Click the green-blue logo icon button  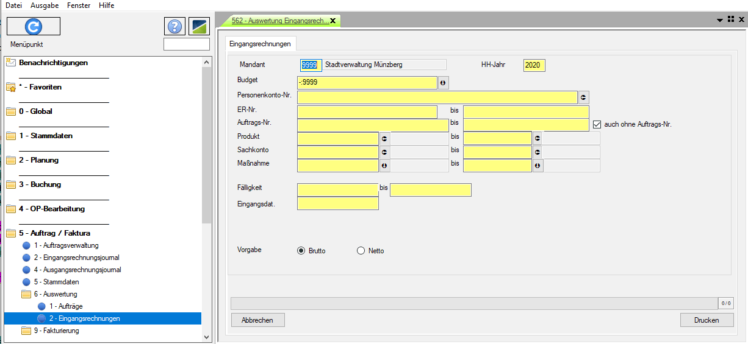coord(199,26)
